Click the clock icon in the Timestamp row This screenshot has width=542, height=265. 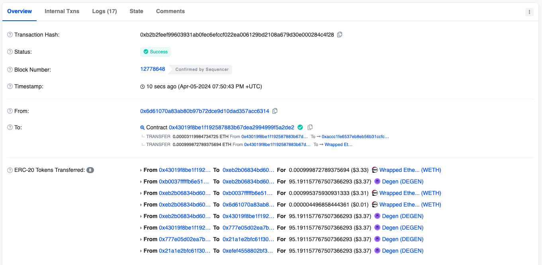pos(143,87)
